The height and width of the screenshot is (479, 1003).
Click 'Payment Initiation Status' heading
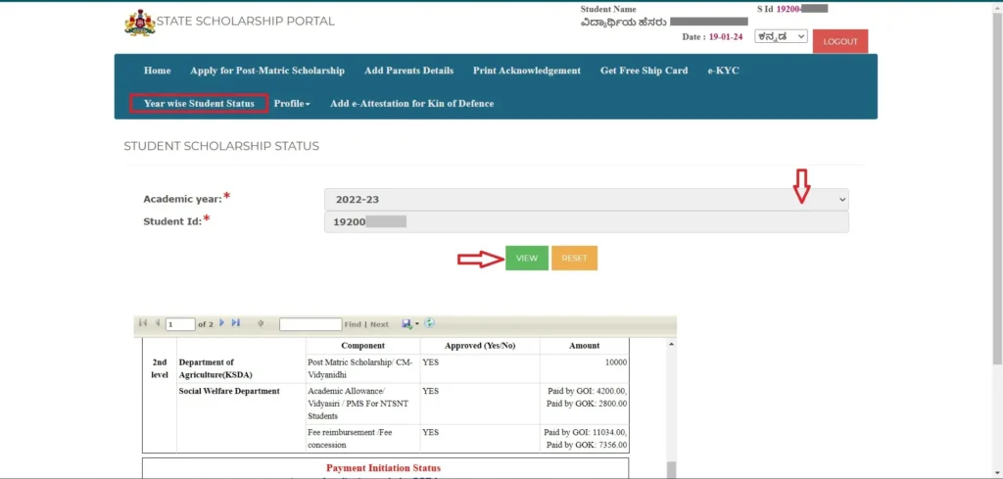[x=384, y=468]
